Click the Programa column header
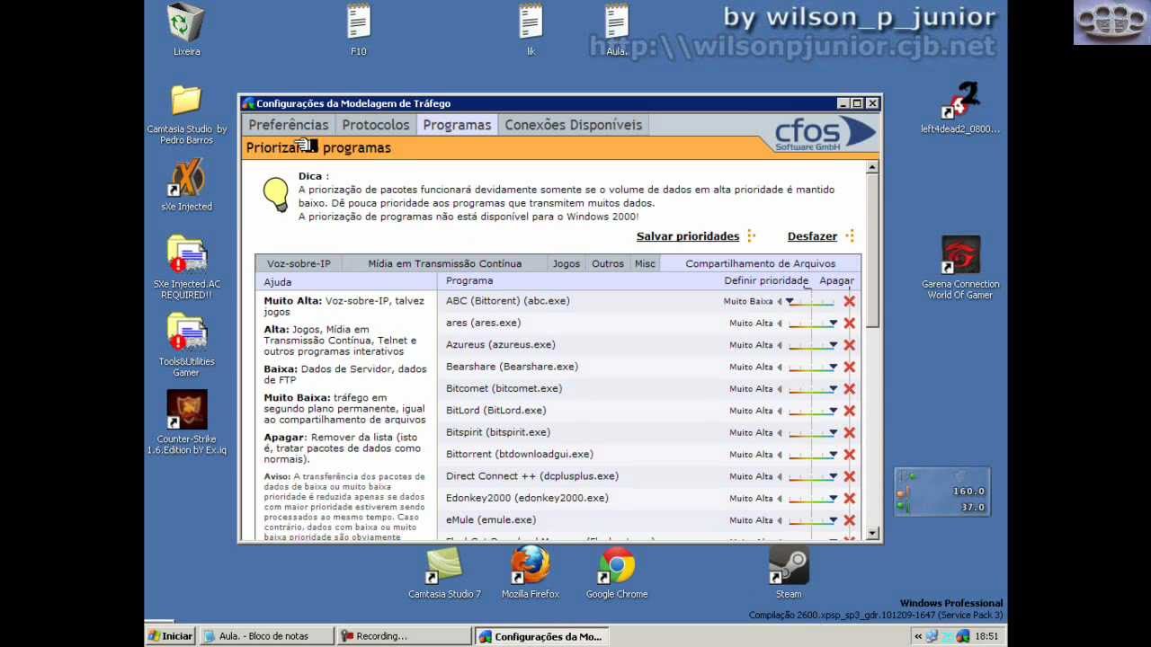The width and height of the screenshot is (1151, 647). [x=469, y=281]
